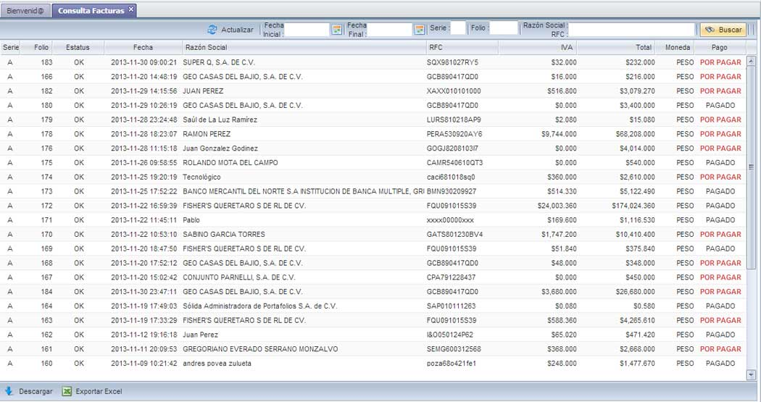
Task: Switch to the Bienvenid@ tab
Action: pyautogui.click(x=25, y=11)
